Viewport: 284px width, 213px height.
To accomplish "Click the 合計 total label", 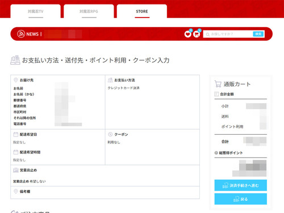I will (x=225, y=142).
